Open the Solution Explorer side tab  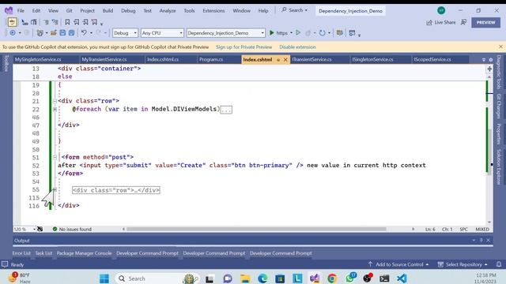click(x=499, y=166)
